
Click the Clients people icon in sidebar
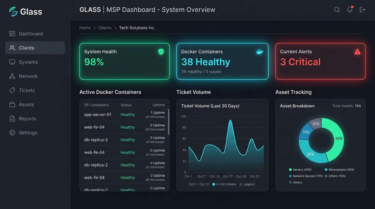tap(12, 48)
